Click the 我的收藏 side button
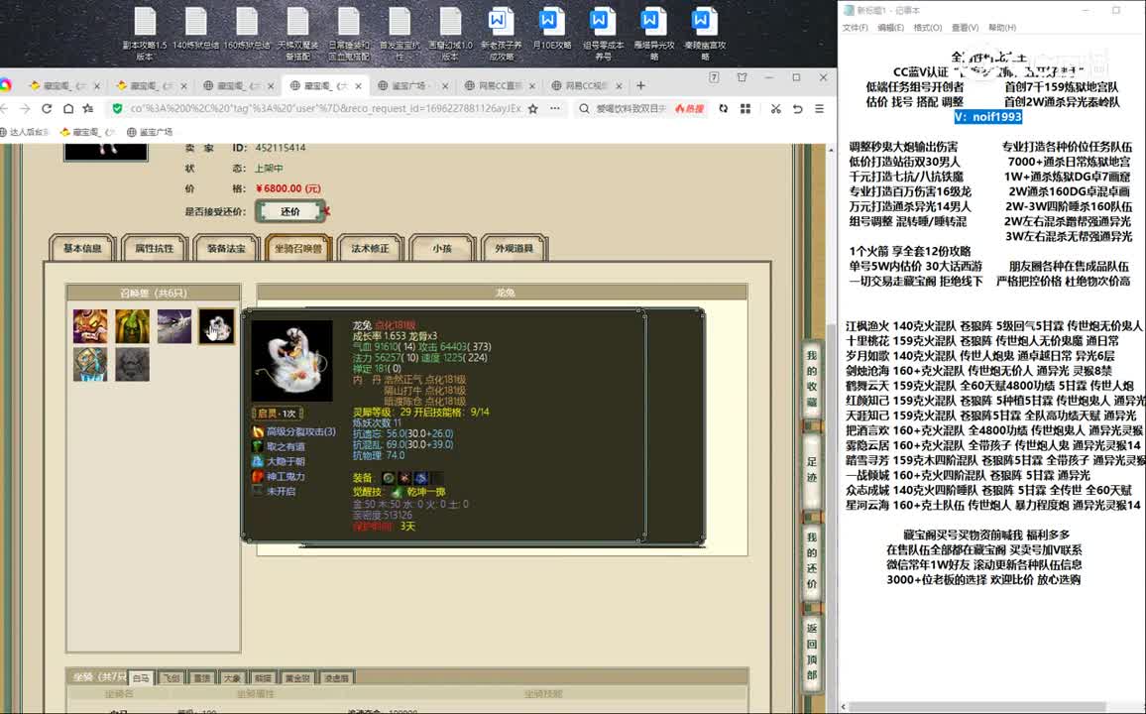 point(811,379)
